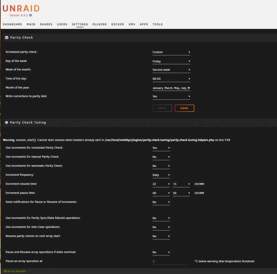Click the Done button
277x274 pixels.
click(x=184, y=108)
